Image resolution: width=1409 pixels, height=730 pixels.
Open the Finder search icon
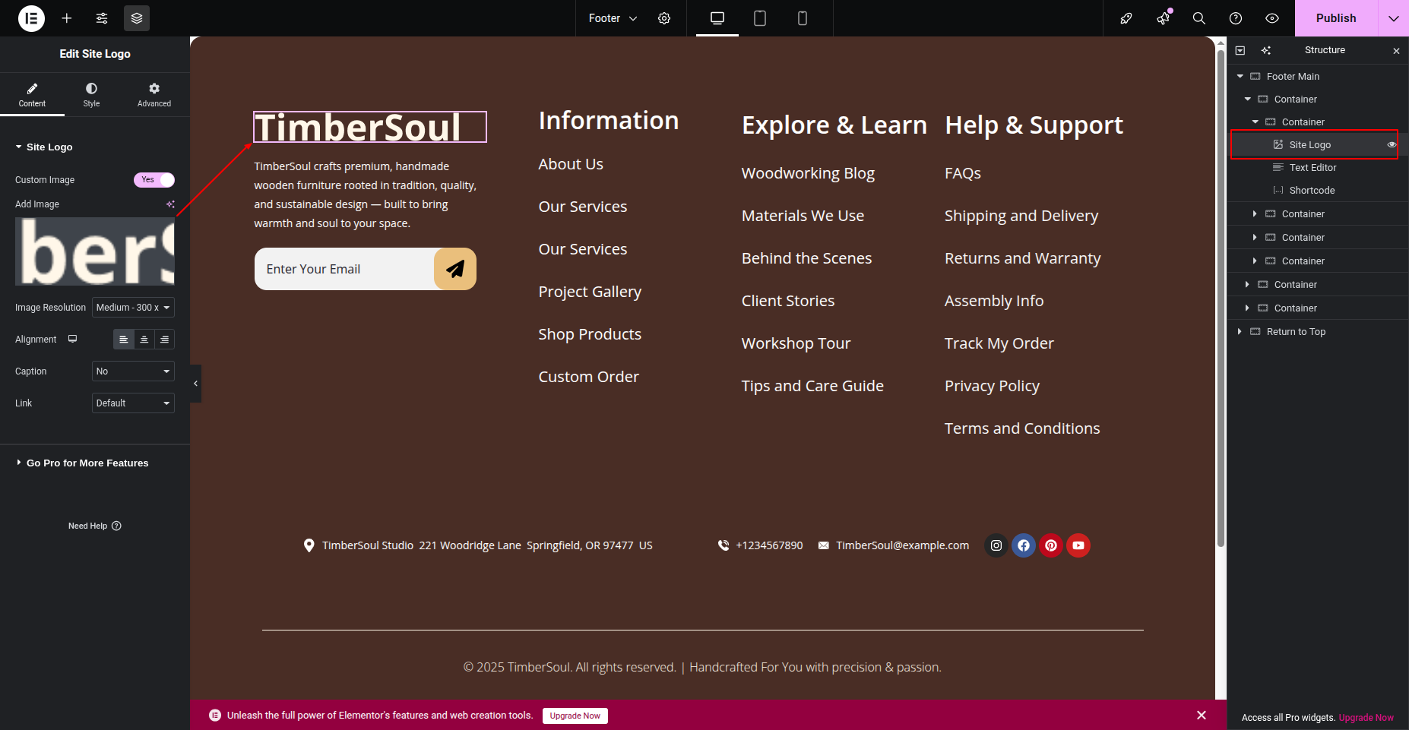(x=1199, y=18)
